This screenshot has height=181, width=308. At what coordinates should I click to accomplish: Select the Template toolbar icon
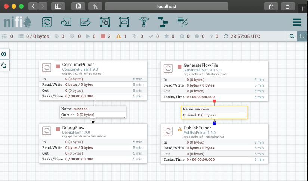pos(163,22)
